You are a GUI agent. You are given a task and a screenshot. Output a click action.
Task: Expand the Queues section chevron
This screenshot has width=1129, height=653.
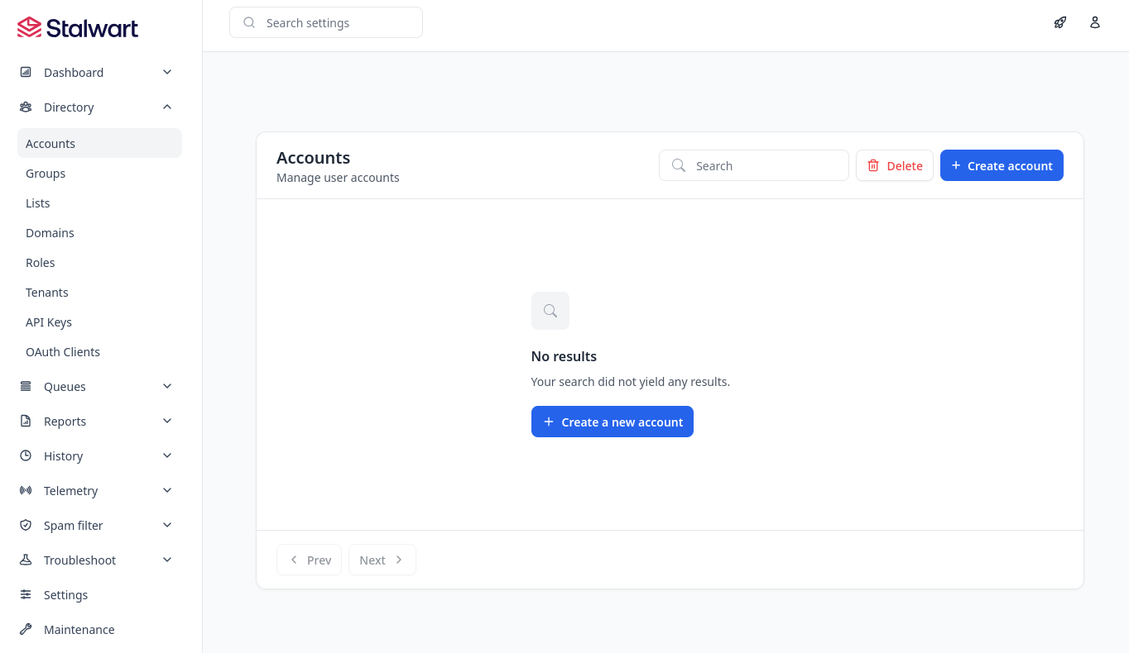(167, 386)
